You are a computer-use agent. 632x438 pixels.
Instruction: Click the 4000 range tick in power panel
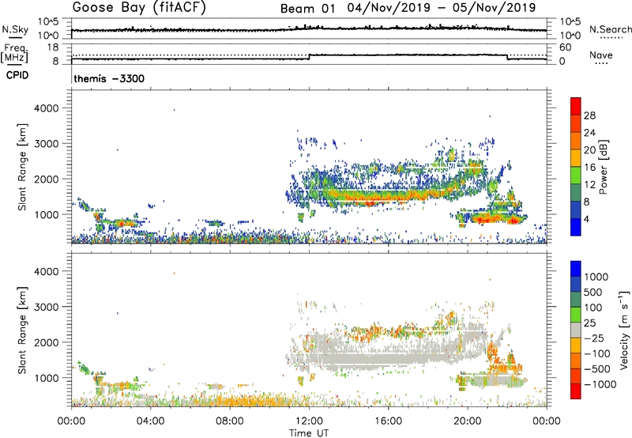click(46, 108)
